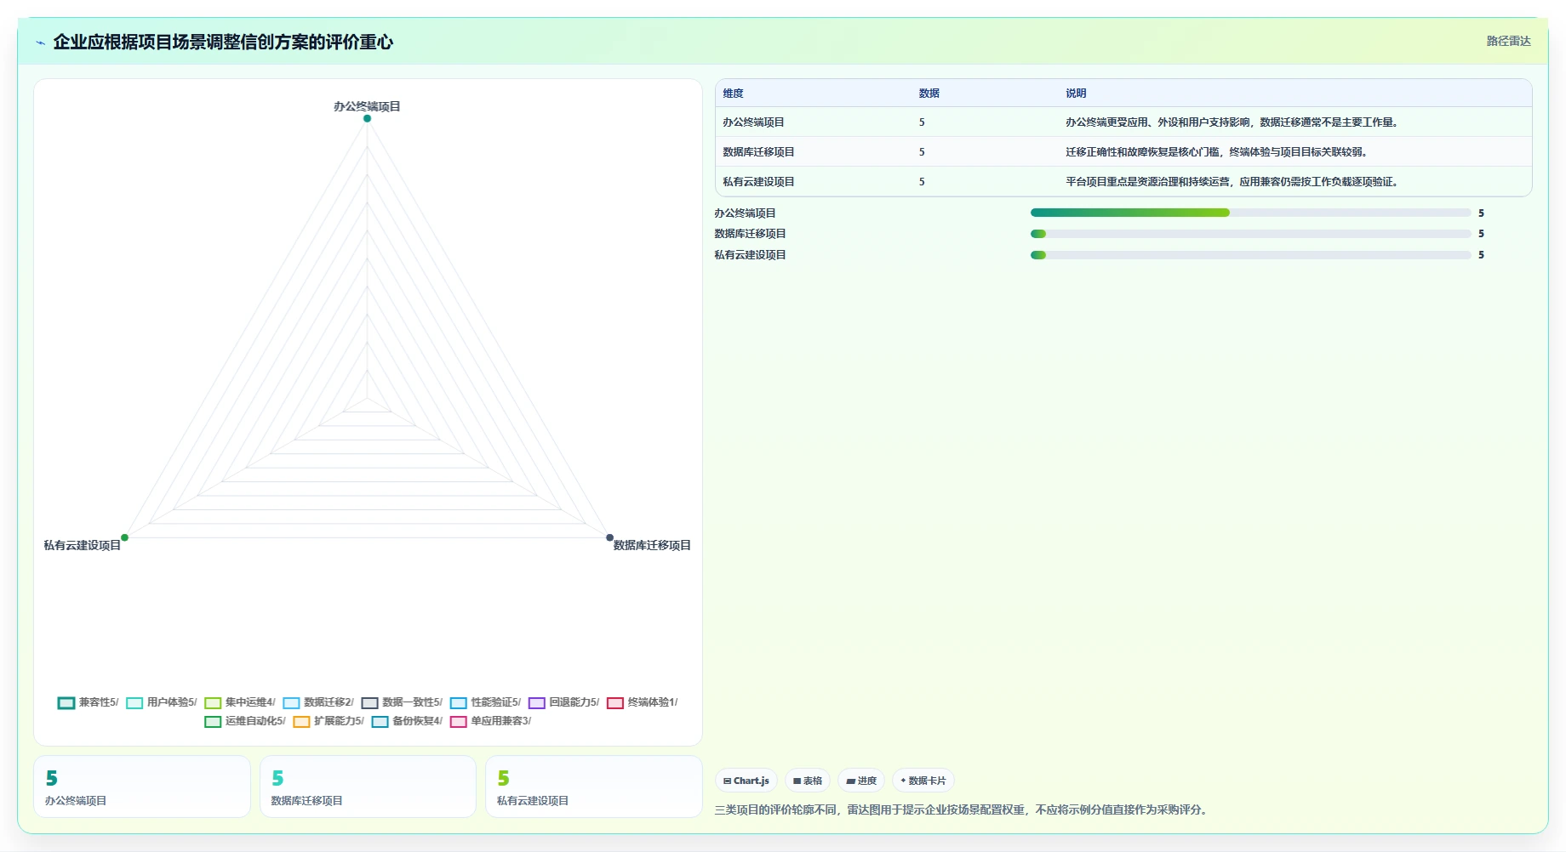
Task: Click the Chart.js chip icon
Action: (x=727, y=781)
